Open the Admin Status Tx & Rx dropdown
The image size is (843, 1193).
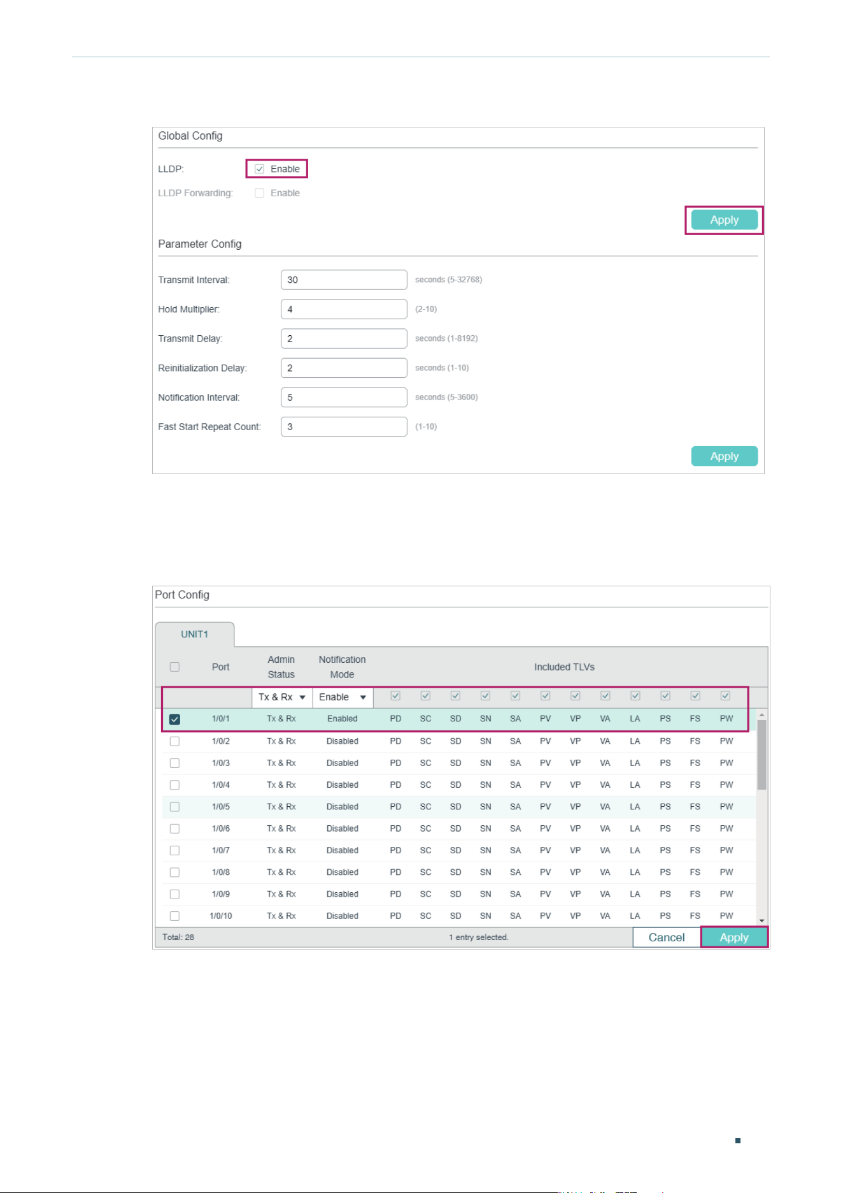(282, 697)
